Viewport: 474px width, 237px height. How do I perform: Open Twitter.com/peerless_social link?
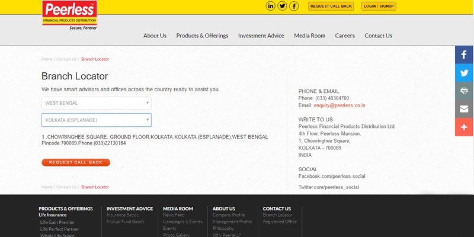pyautogui.click(x=329, y=187)
